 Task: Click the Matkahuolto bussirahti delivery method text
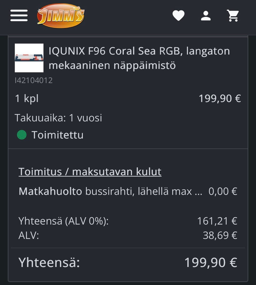110,191
